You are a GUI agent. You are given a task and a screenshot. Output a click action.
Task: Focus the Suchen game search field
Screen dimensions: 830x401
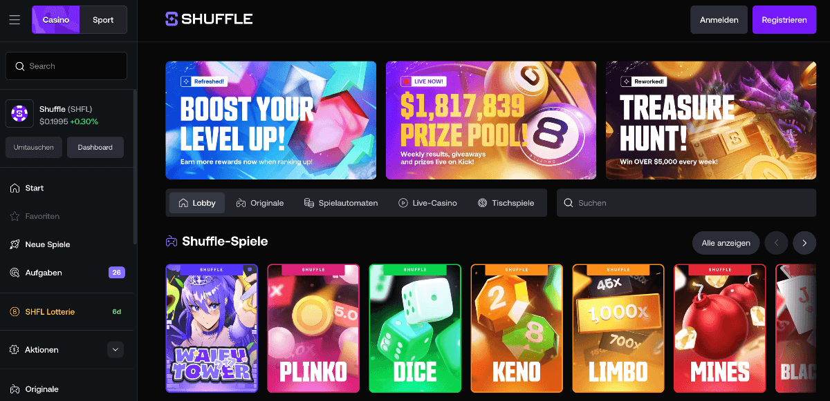click(686, 203)
